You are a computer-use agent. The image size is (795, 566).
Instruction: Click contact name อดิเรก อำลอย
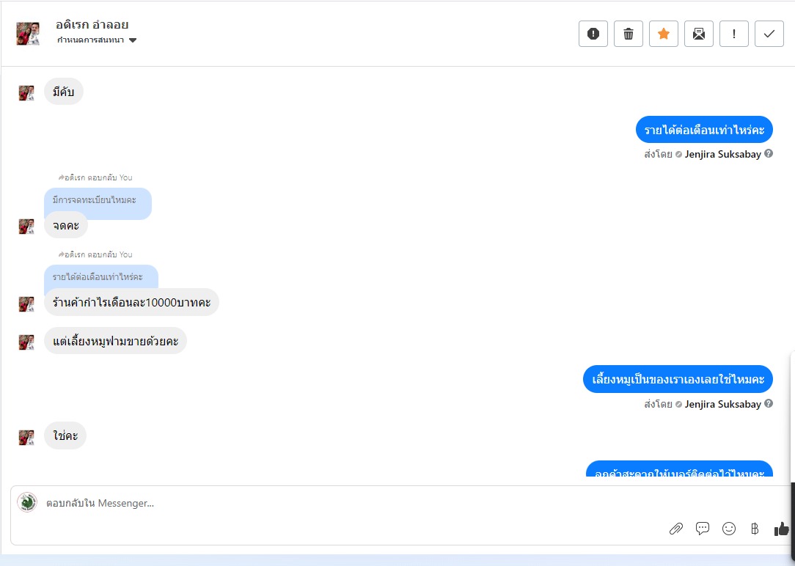coord(92,24)
